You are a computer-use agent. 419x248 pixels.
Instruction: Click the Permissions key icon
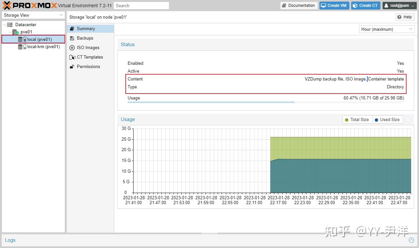(x=72, y=66)
